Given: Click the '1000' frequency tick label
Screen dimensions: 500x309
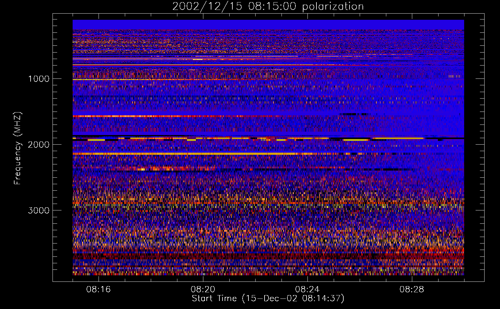Looking at the screenshot, I should tap(39, 79).
